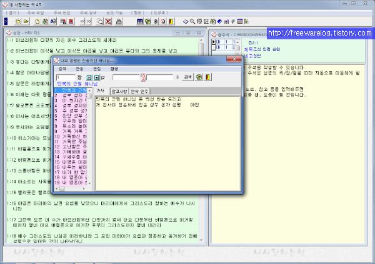Toggle the checkbox beside the stop button
375x264 pixels.
click(103, 78)
